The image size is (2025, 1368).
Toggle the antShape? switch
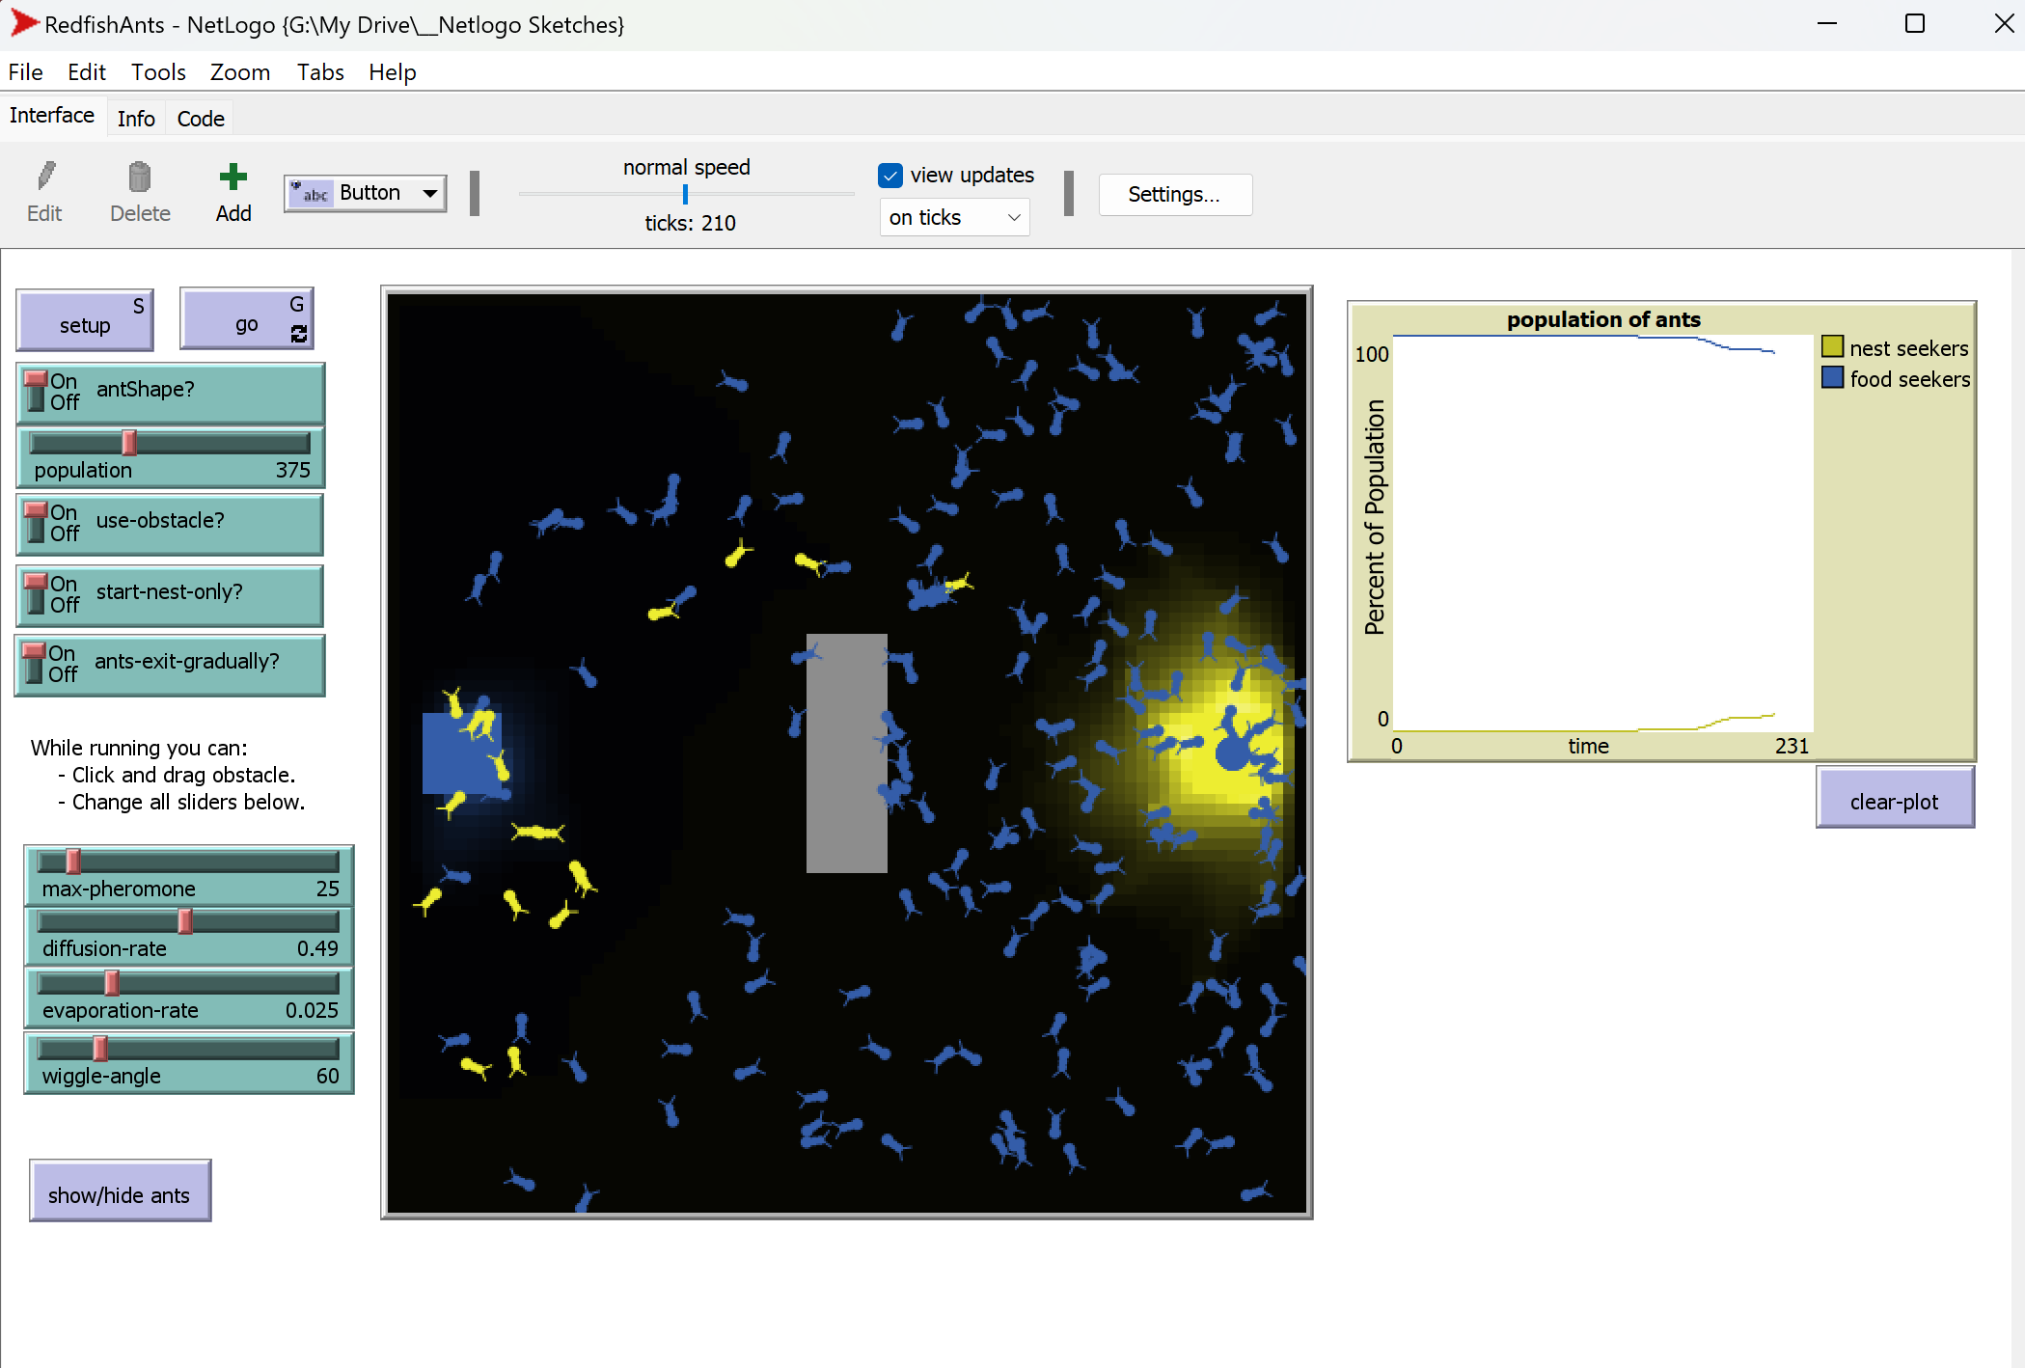tap(37, 390)
